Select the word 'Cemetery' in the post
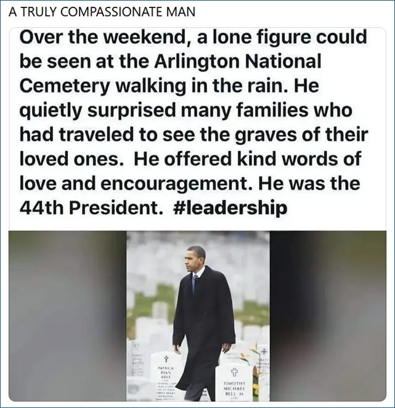395x408 pixels. point(65,86)
